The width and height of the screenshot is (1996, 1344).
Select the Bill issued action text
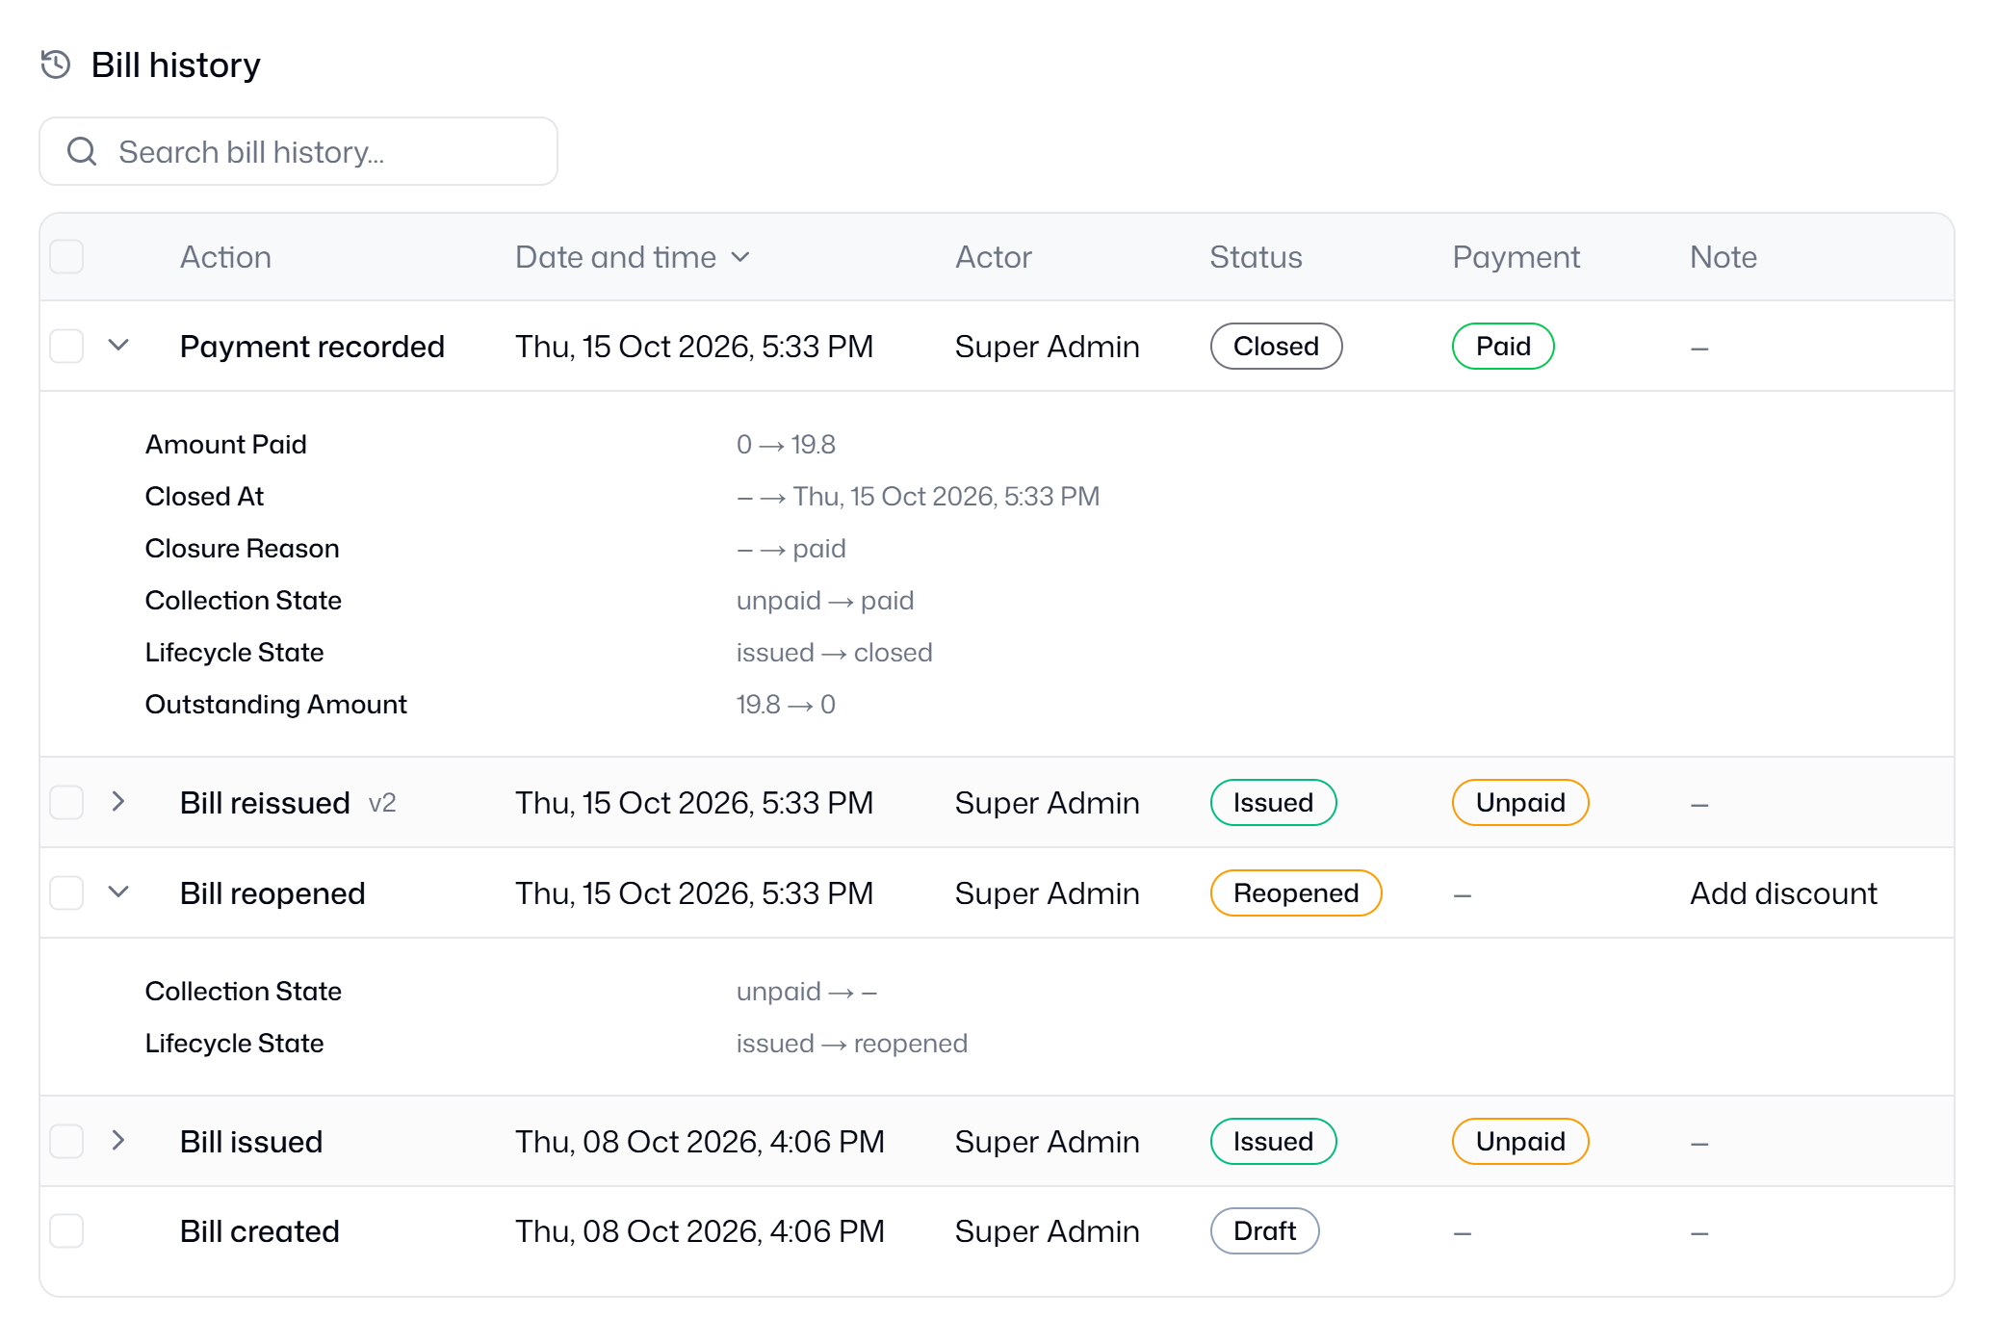click(x=251, y=1141)
